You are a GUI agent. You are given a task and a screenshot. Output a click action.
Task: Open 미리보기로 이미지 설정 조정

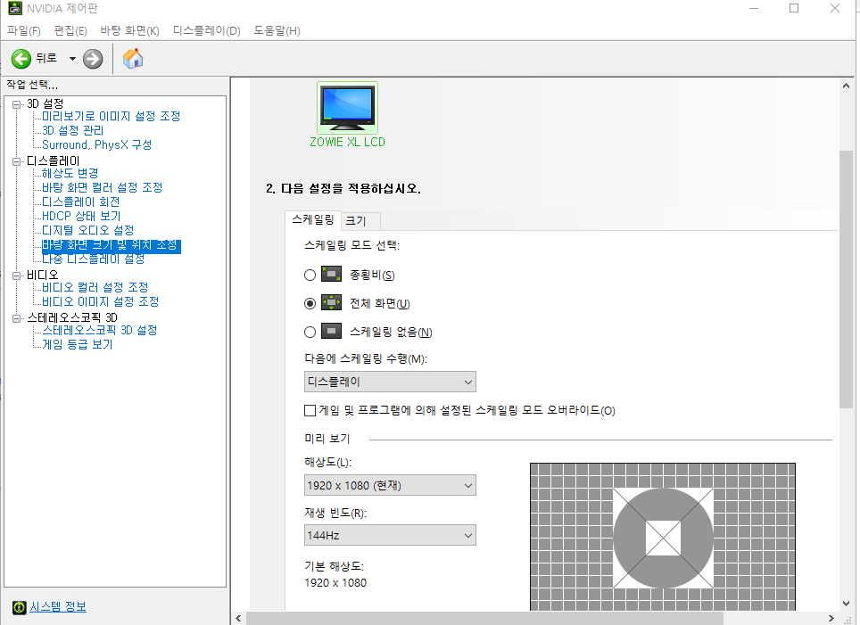[x=111, y=116]
